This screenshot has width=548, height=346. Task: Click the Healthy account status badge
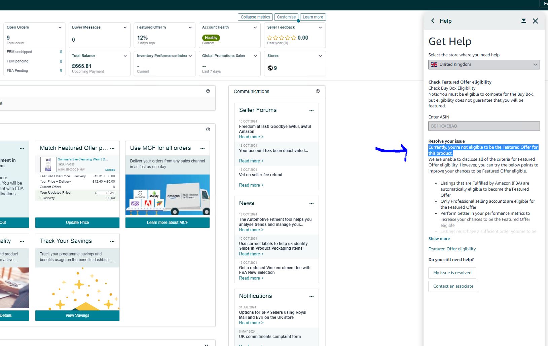tap(211, 38)
